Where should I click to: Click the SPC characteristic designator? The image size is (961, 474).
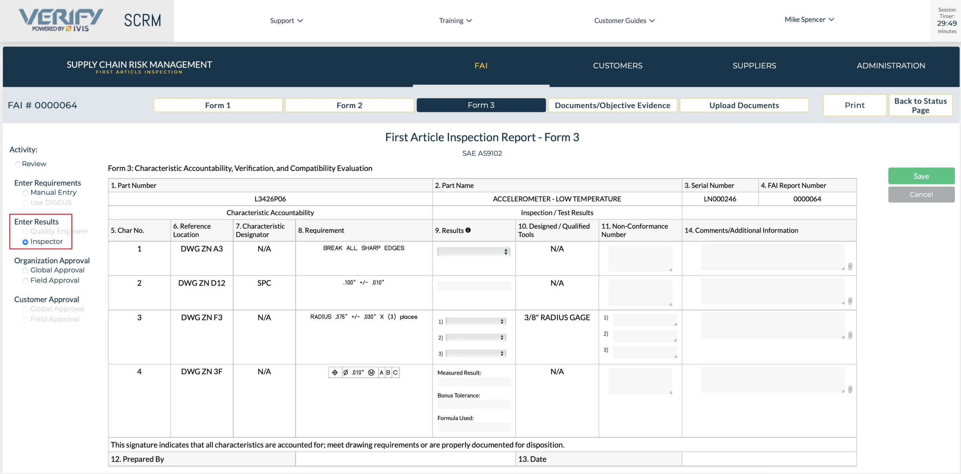pyautogui.click(x=264, y=283)
